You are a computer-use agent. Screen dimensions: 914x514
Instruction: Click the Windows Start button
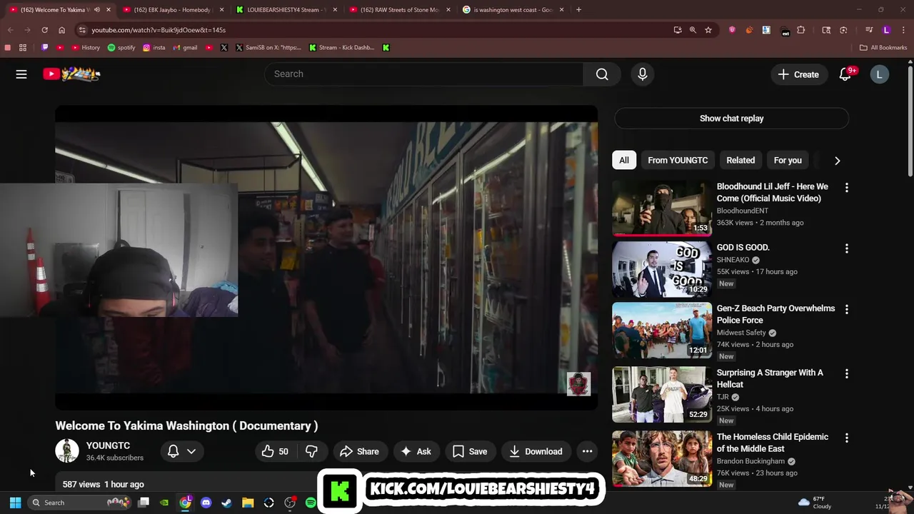(15, 503)
